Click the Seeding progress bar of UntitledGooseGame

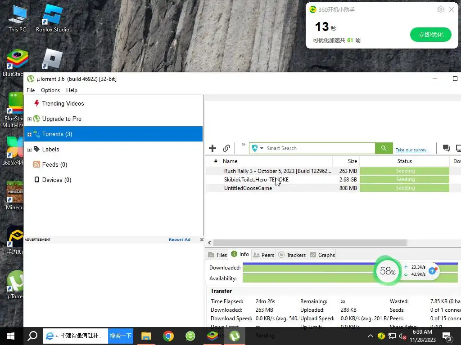pos(405,188)
